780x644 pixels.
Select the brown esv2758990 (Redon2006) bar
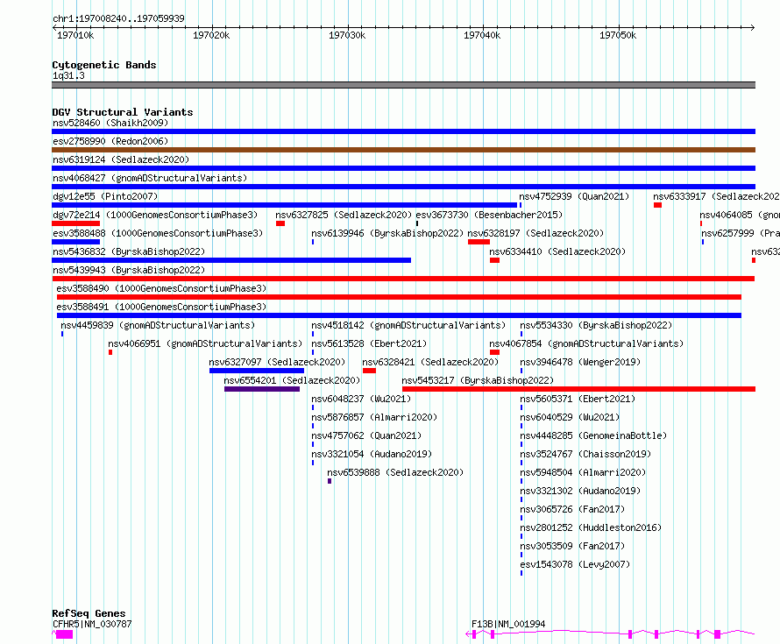click(403, 150)
